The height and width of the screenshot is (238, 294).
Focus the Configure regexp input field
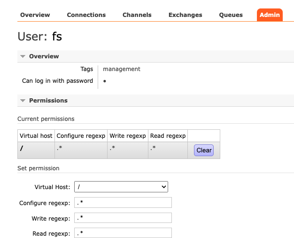[x=123, y=203]
